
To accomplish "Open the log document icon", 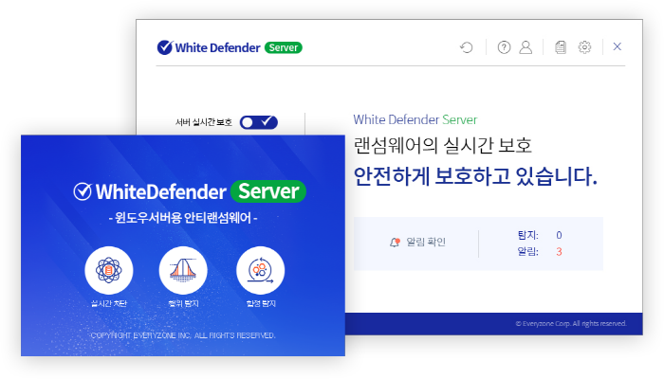I will pyautogui.click(x=561, y=47).
